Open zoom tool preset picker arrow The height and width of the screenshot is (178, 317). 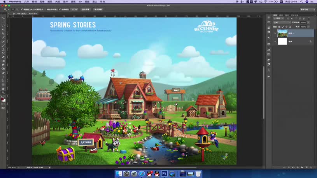tap(8, 9)
